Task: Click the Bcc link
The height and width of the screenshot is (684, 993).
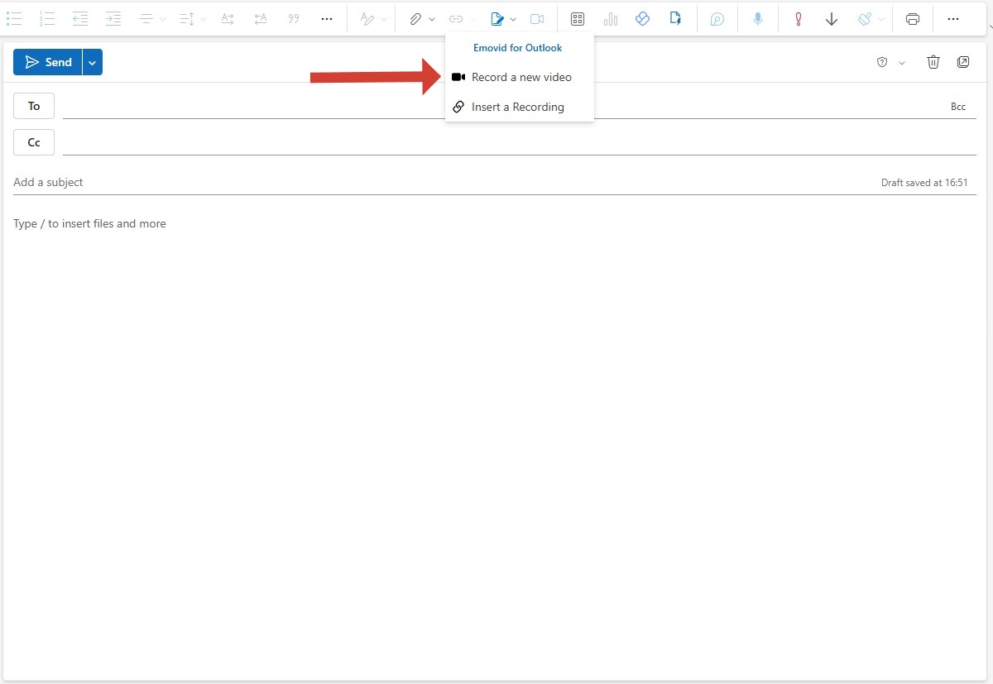Action: [x=957, y=107]
